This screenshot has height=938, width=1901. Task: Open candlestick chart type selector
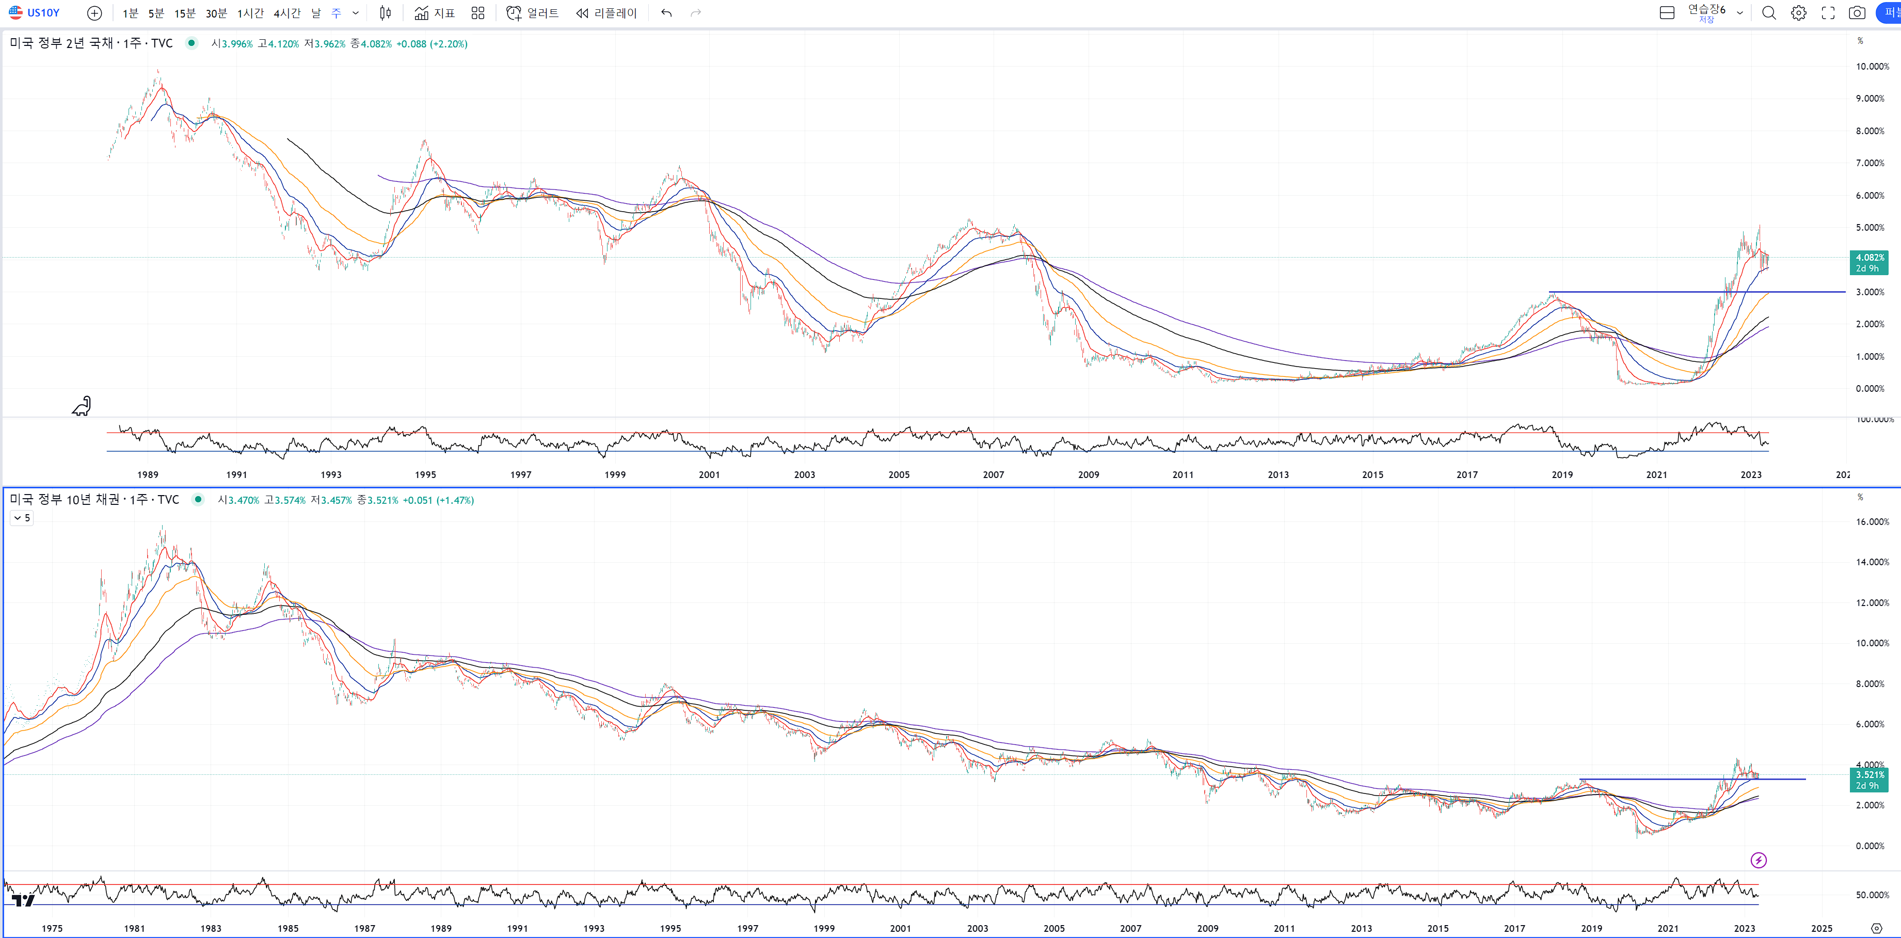(x=385, y=12)
